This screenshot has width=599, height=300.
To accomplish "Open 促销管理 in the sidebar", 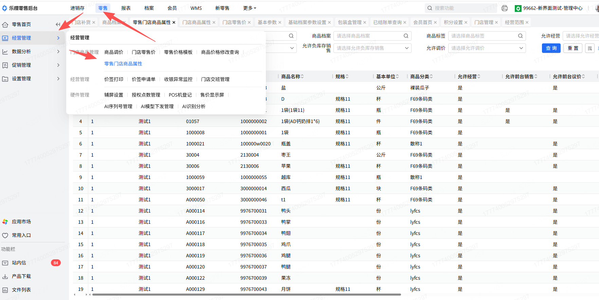I will pos(21,65).
